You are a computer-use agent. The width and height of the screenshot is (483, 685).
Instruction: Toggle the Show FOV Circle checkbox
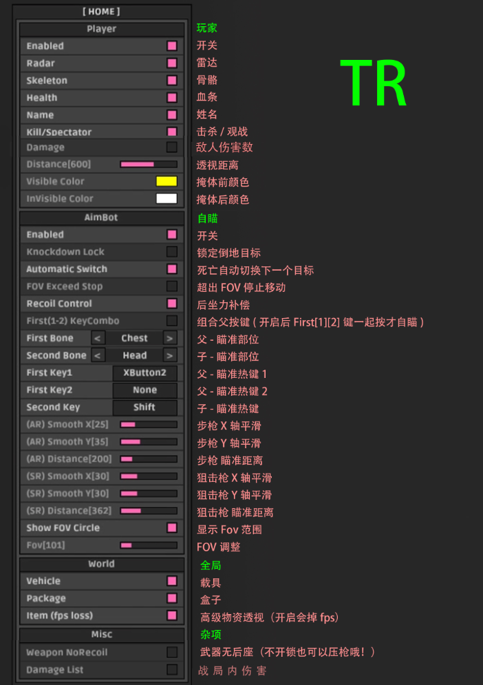click(x=171, y=528)
